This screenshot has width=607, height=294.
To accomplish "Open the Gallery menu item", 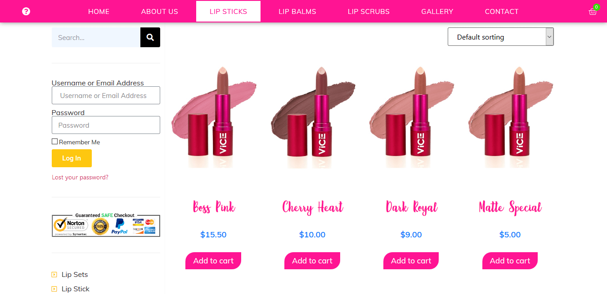I will 437,11.
